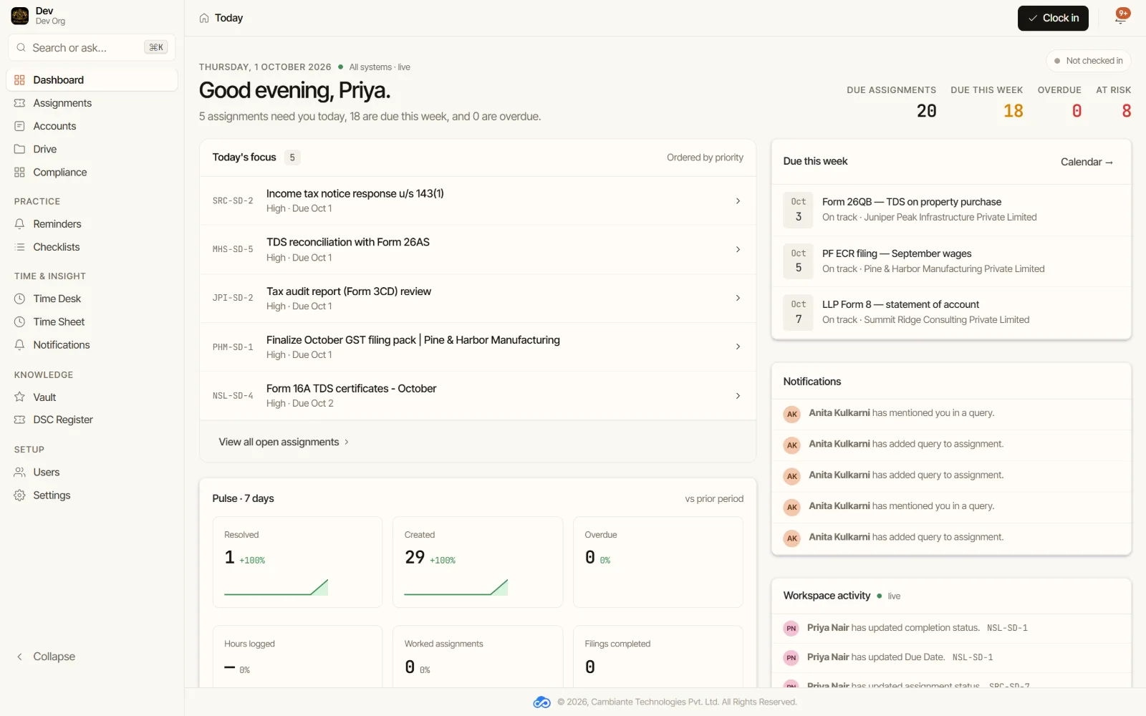1146x716 pixels.
Task: Open chevron for TDS reconciliation with Form 26AS
Action: coord(738,250)
